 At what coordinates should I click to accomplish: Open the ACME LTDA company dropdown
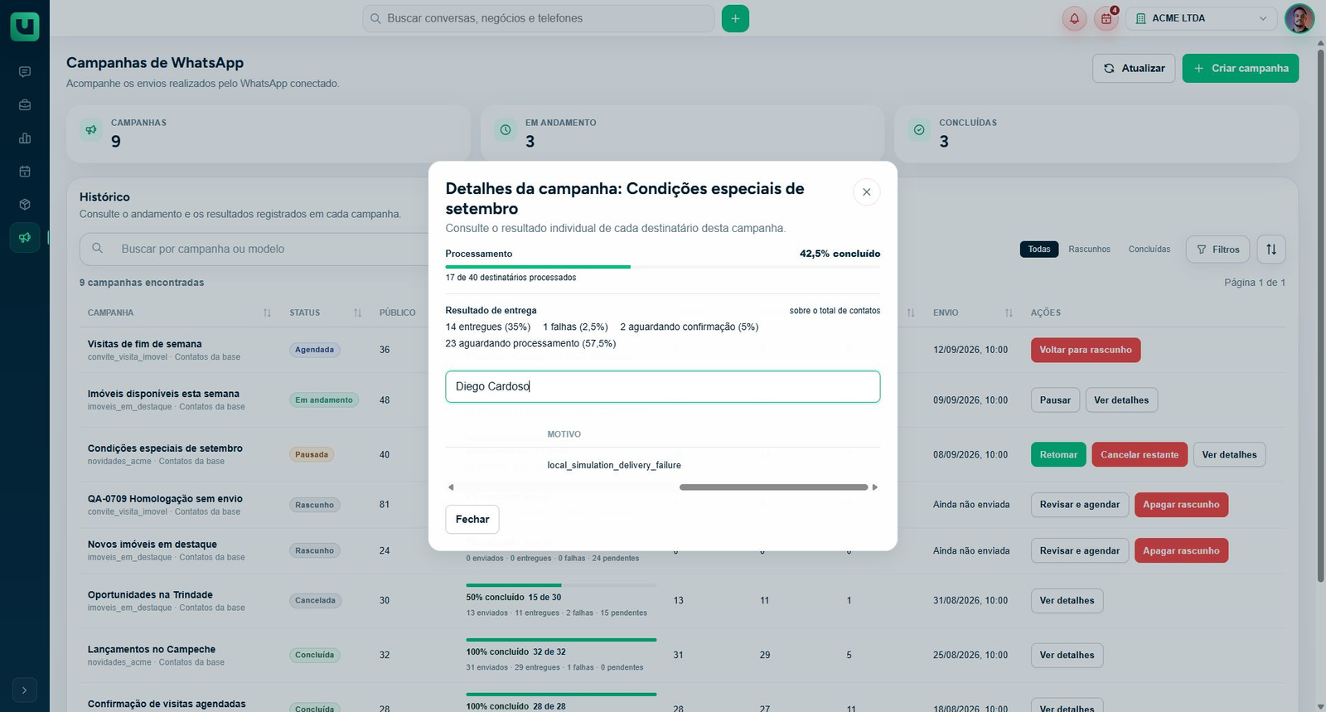[x=1202, y=18]
